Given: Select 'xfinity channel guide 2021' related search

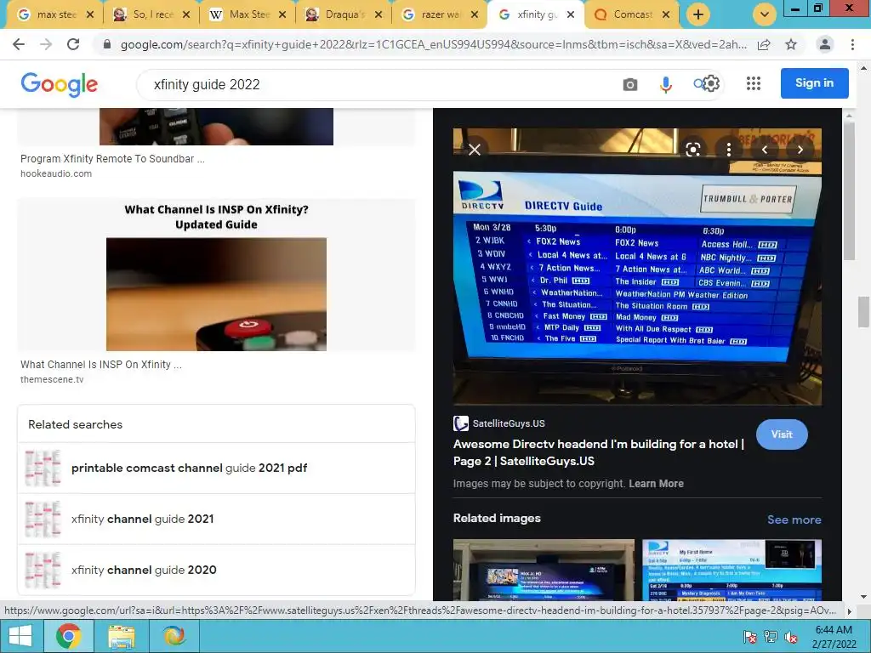Looking at the screenshot, I should pyautogui.click(x=217, y=520).
